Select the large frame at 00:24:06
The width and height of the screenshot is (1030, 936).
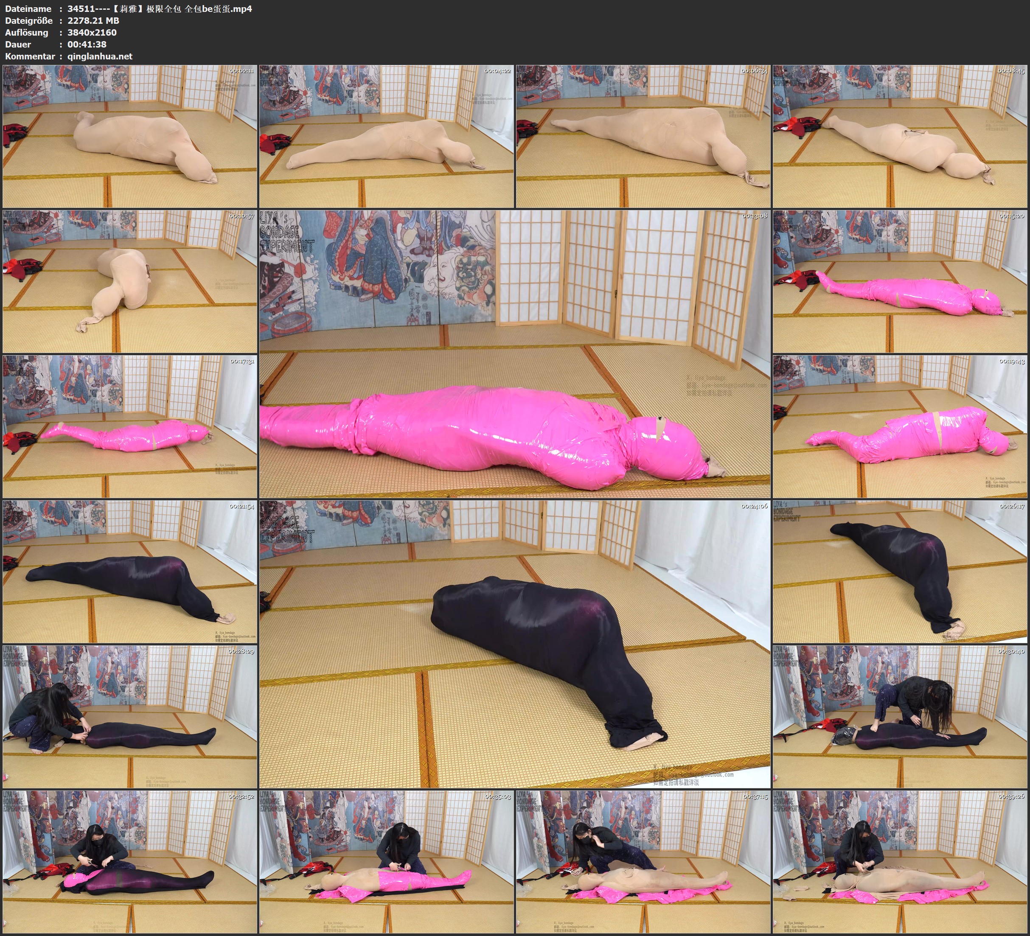pyautogui.click(x=514, y=644)
